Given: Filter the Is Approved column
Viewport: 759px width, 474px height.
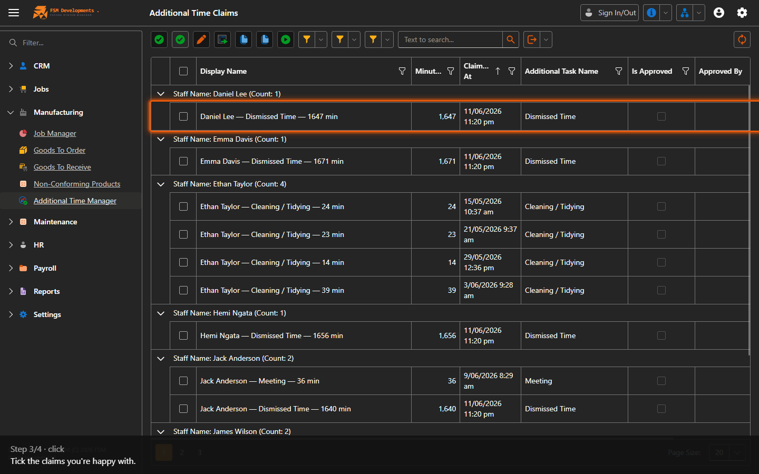Looking at the screenshot, I should tap(686, 71).
